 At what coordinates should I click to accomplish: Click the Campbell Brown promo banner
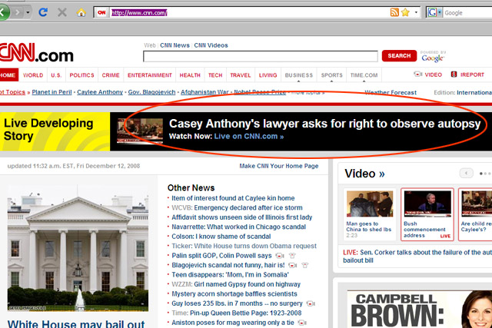420,309
